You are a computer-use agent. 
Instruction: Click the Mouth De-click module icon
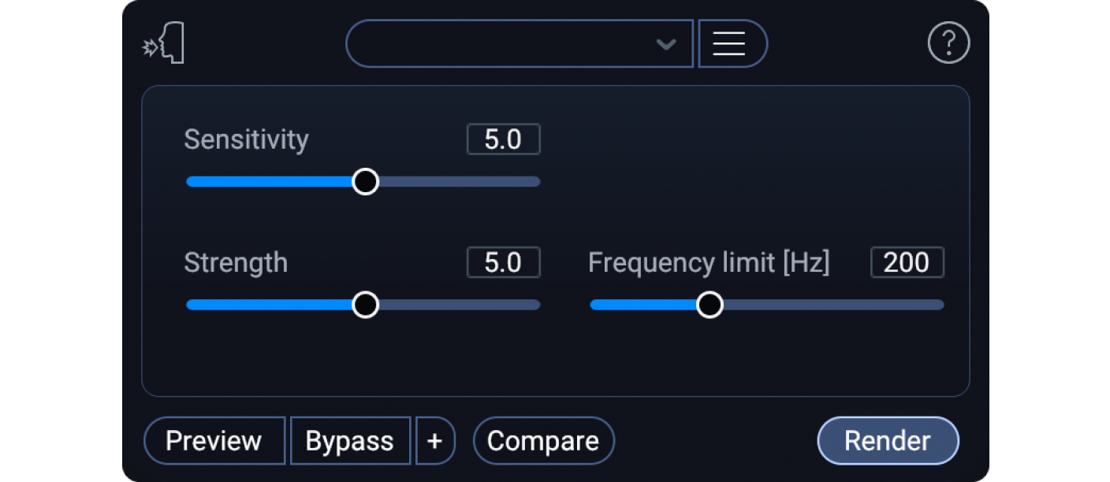164,44
